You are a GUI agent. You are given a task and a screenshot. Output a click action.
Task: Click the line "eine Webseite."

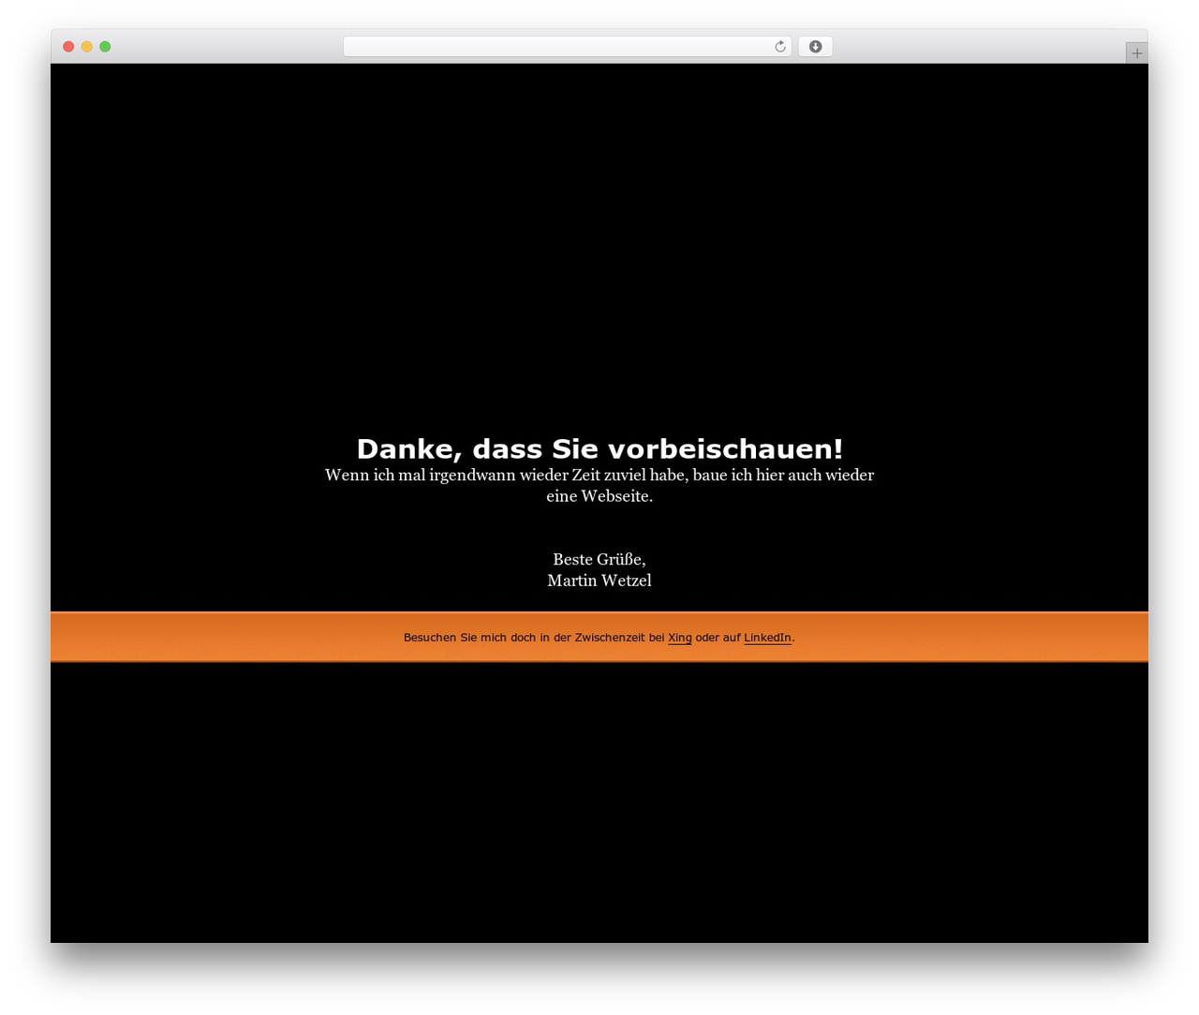click(x=599, y=496)
